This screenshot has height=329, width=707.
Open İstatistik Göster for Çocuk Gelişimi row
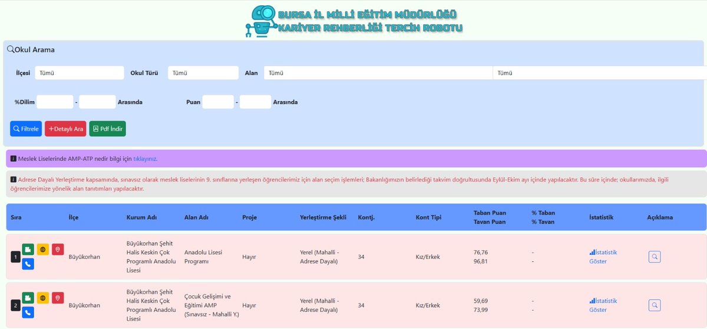coord(603,305)
